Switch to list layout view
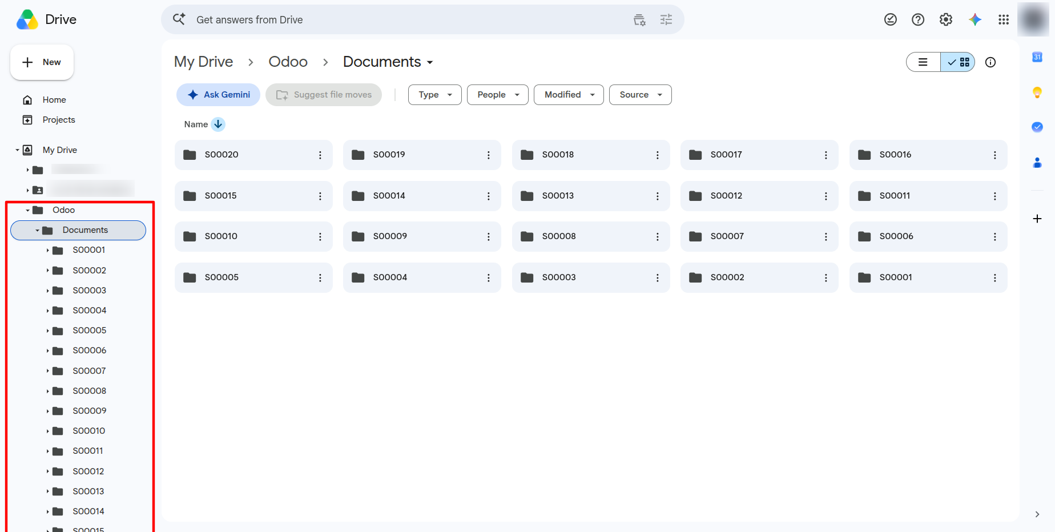1055x532 pixels. 923,62
